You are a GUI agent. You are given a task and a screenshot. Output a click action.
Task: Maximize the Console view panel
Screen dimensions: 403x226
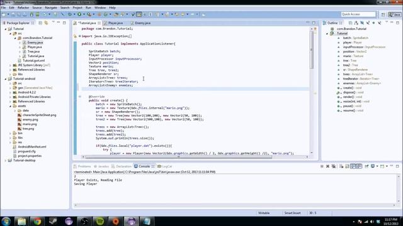pos(397,166)
